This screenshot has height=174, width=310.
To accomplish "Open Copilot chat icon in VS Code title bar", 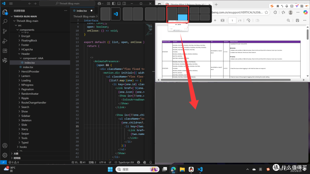I will tap(99, 3).
